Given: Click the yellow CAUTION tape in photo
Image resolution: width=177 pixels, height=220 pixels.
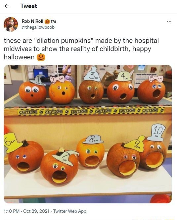Looking at the screenshot, I should 91,111.
